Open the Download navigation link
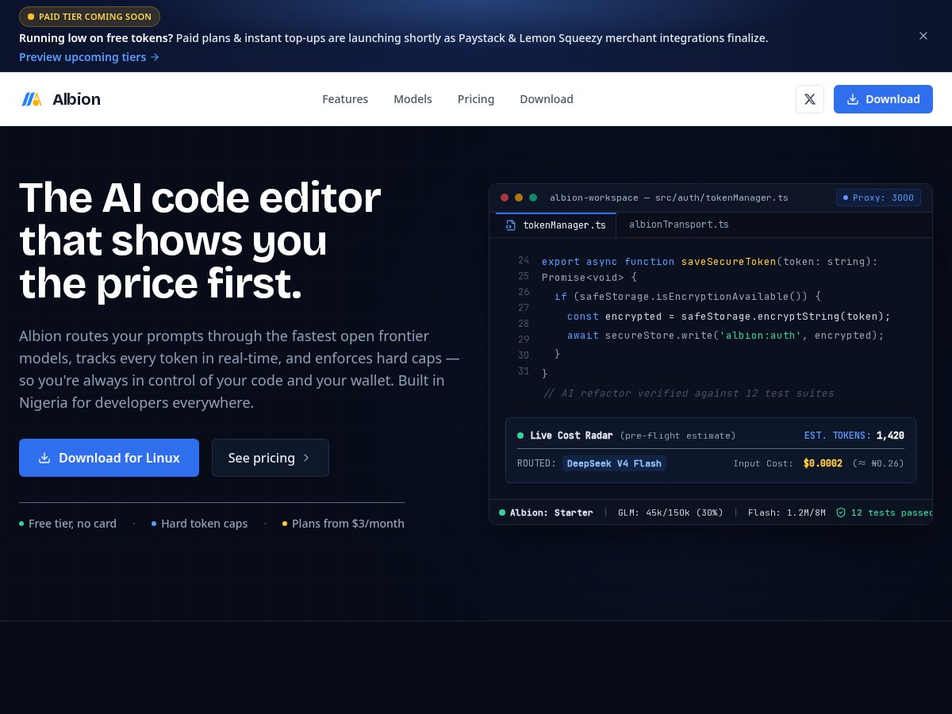This screenshot has width=952, height=714. 547,99
